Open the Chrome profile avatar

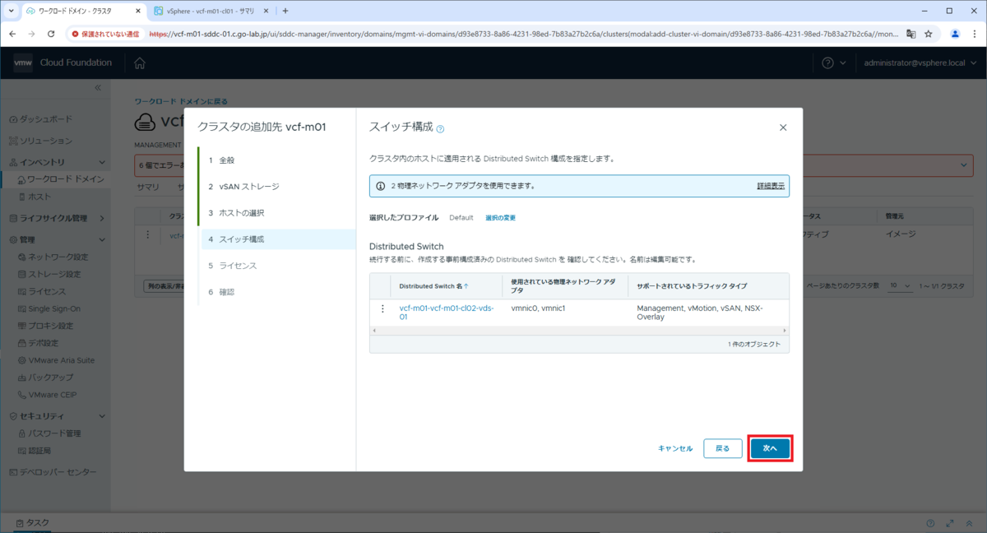coord(955,34)
